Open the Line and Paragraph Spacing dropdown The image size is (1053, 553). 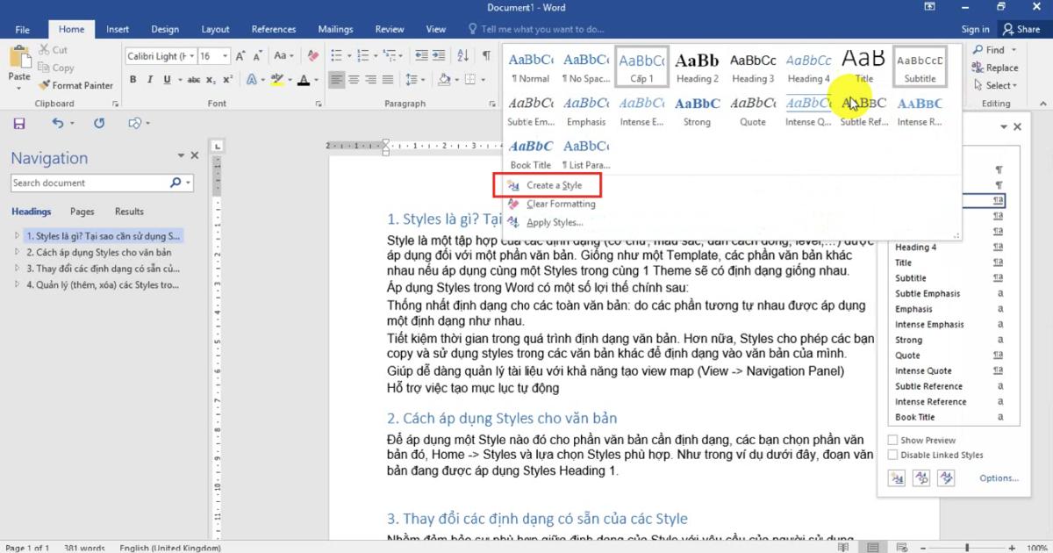coord(423,79)
